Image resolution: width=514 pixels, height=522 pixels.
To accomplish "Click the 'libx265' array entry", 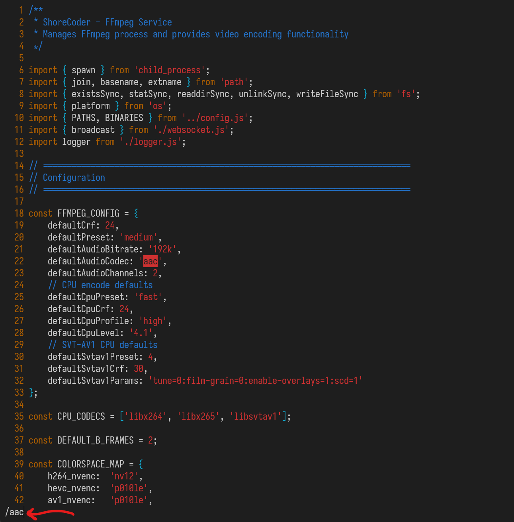I will tap(198, 416).
